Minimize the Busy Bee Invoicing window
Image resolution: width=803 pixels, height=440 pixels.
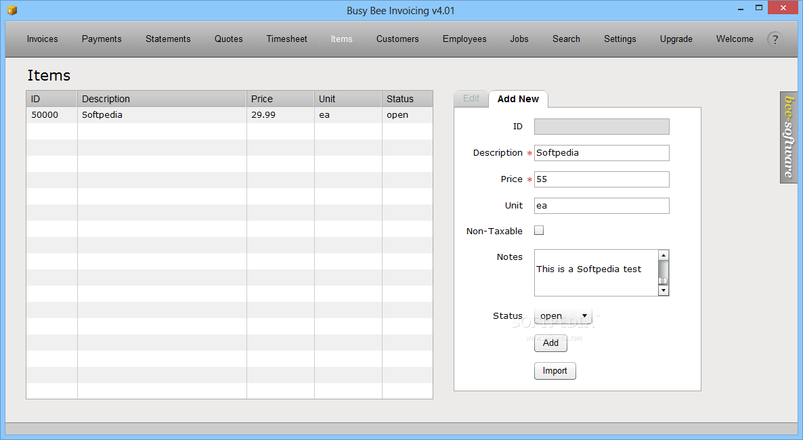(741, 9)
